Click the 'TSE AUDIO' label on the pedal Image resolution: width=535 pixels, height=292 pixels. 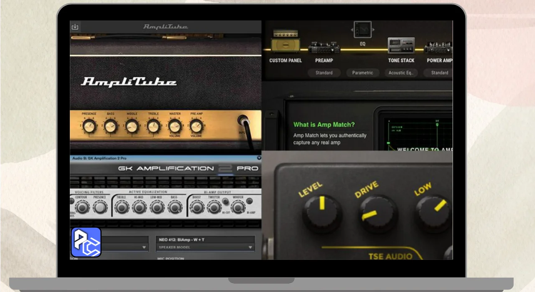coord(390,256)
